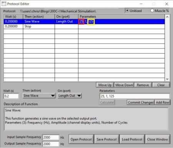This screenshot has height=148, width=173.
Task: Click the Save Protocol button
Action: 106,139
